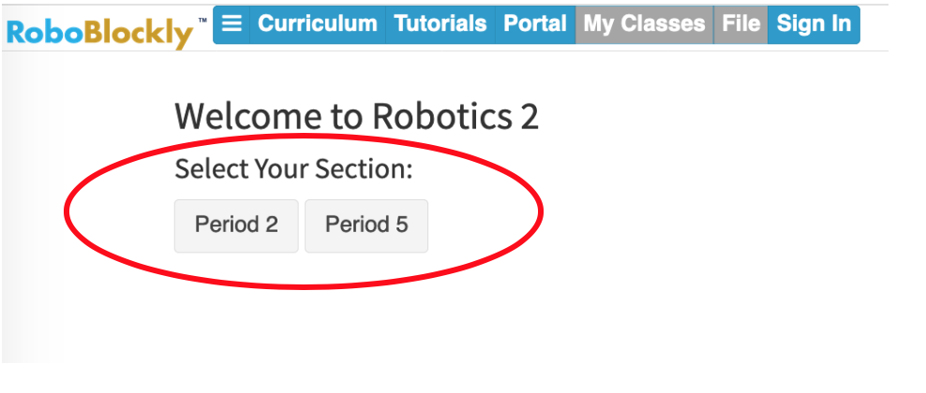The height and width of the screenshot is (393, 926).
Task: Click the Sign In button
Action: click(x=814, y=24)
